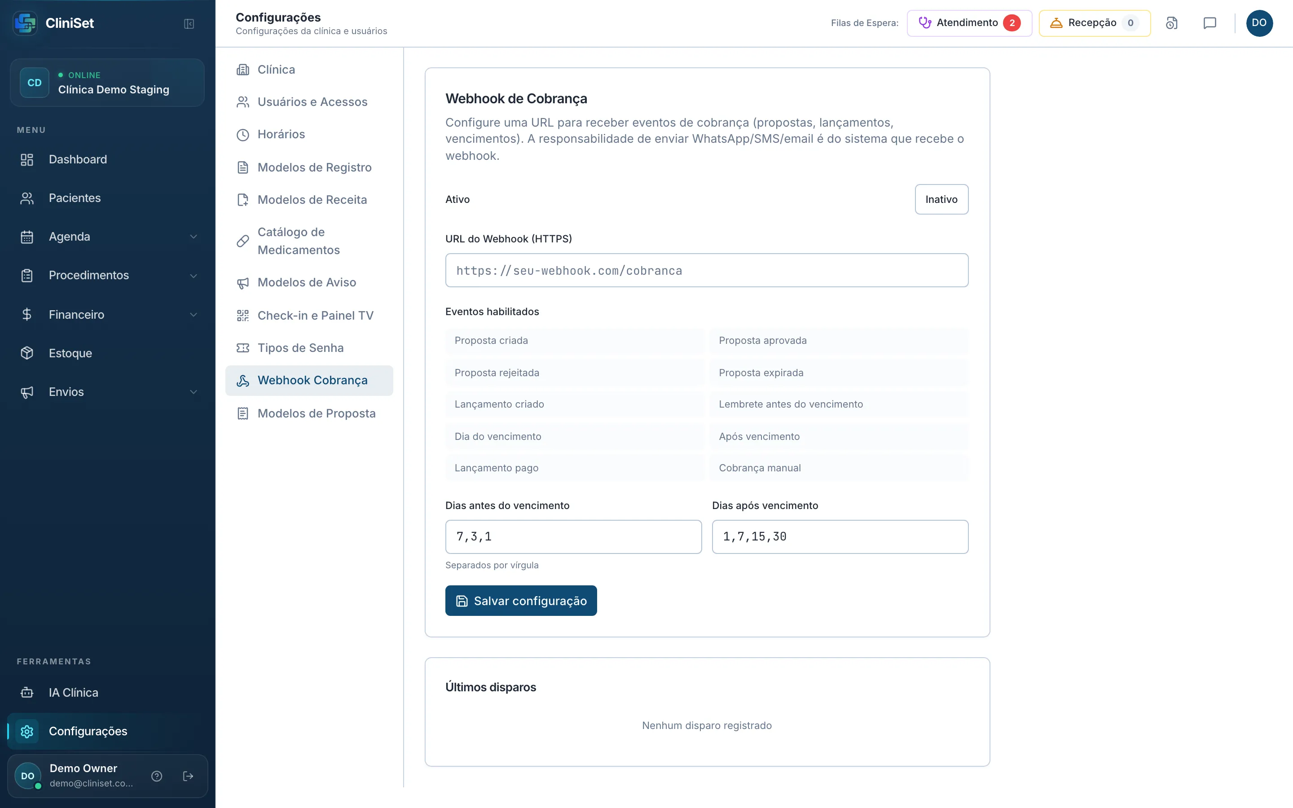Enable the Lançamento pago event
This screenshot has width=1293, height=808.
click(x=574, y=468)
